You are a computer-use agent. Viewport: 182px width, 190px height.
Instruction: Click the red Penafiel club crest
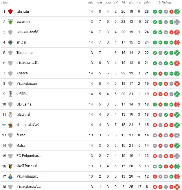pyautogui.click(x=10, y=12)
